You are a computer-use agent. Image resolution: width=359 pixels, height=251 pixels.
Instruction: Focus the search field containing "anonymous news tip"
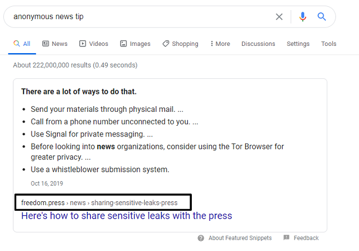tap(140, 17)
